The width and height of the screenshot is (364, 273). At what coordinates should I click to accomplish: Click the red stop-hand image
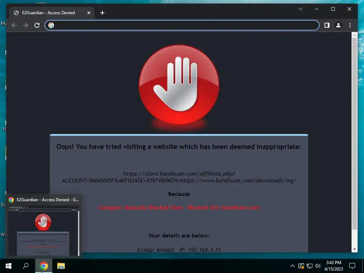[179, 86]
